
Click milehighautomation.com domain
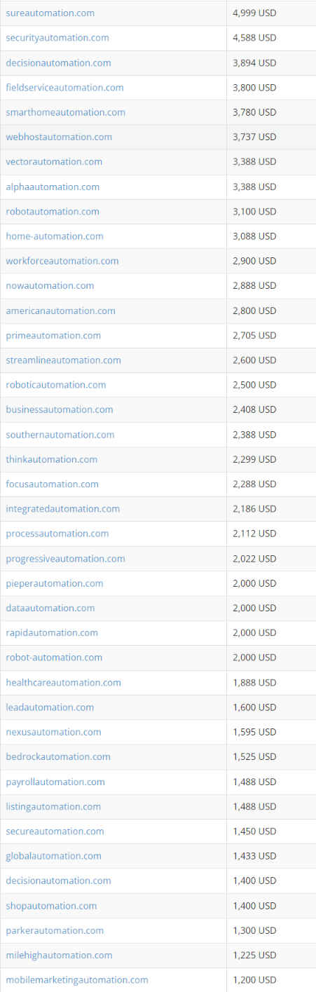[59, 956]
